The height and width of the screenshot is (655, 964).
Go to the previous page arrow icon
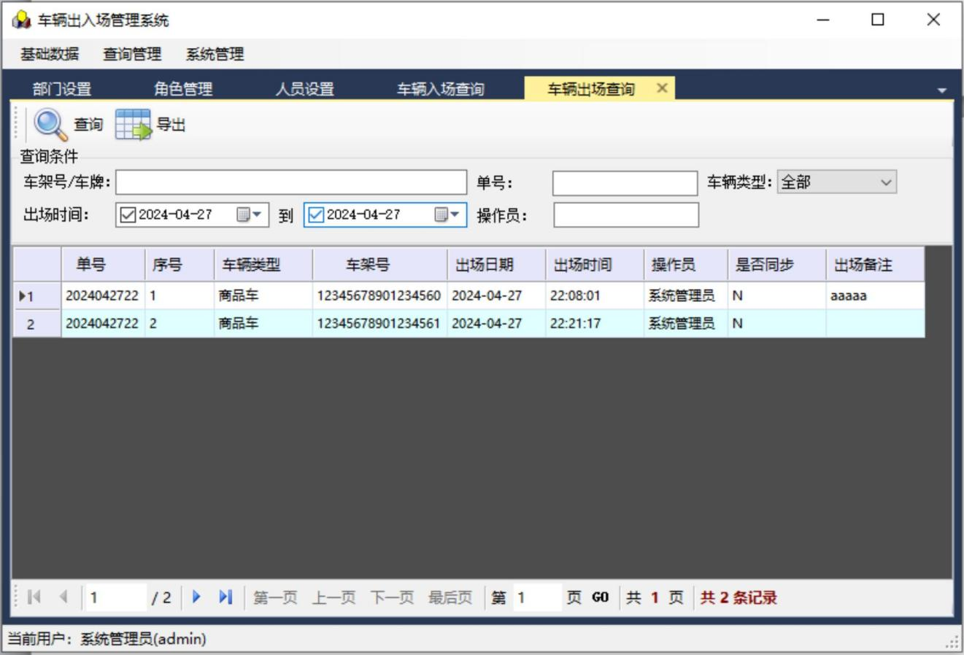click(63, 597)
